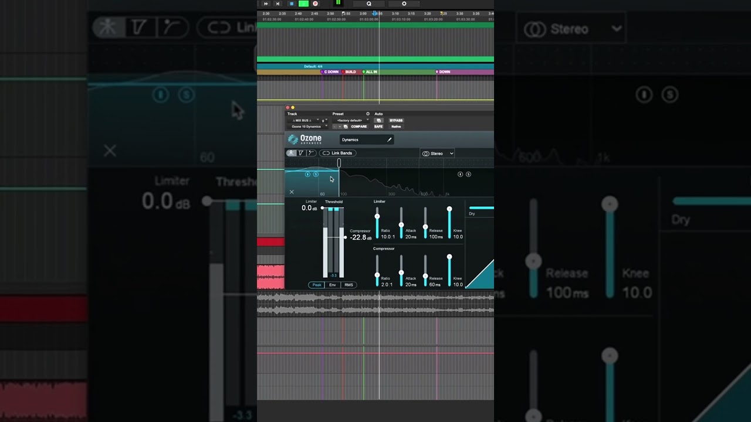Screen dimensions: 751x422
Task: Toggle bypass on the low band
Action: pyautogui.click(x=307, y=174)
